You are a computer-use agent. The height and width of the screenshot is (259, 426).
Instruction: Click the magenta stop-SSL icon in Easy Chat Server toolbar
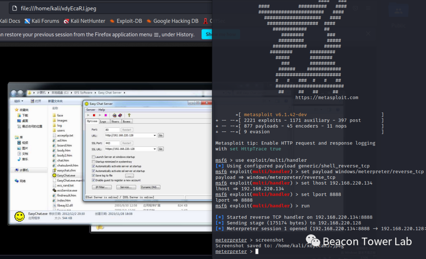tap(106, 115)
